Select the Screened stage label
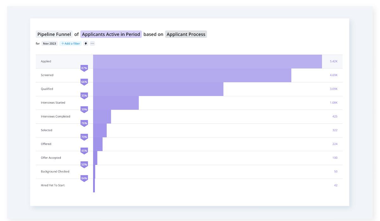Image resolution: width=380 pixels, height=221 pixels. (47, 75)
